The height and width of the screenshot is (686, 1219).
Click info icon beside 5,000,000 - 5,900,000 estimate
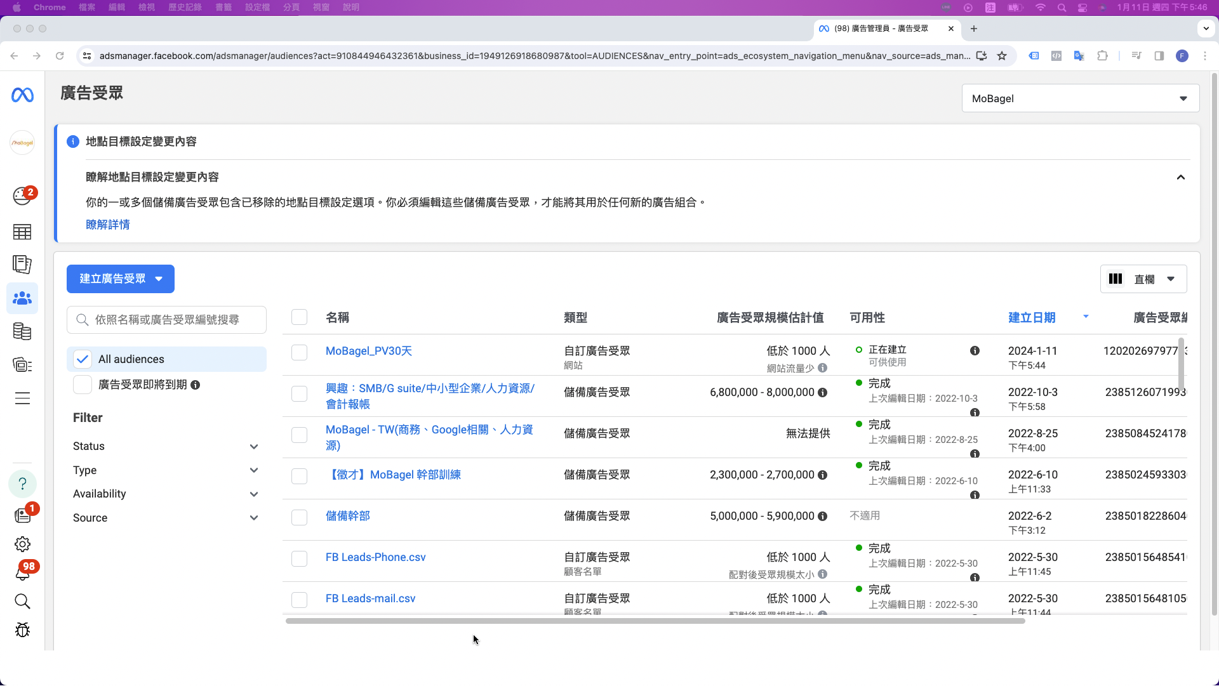[x=823, y=517]
